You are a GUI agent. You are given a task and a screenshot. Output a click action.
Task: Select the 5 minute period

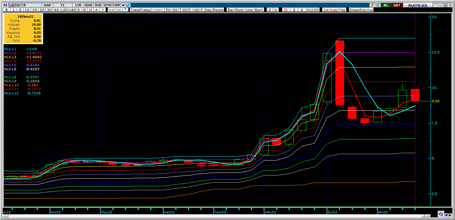(x=20, y=10)
